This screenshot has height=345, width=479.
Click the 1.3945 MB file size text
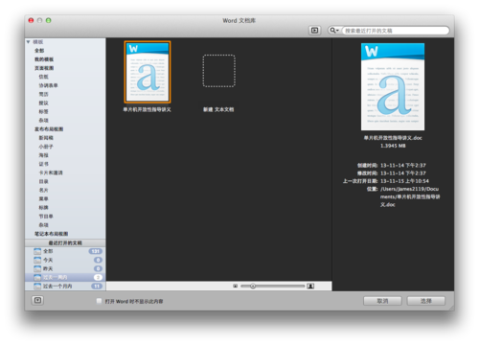point(393,146)
